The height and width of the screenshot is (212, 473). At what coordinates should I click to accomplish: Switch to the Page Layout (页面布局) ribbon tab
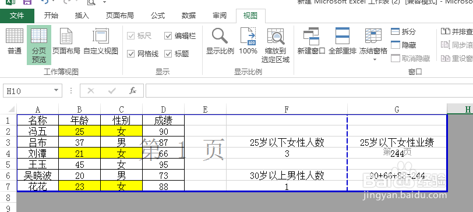(x=120, y=16)
